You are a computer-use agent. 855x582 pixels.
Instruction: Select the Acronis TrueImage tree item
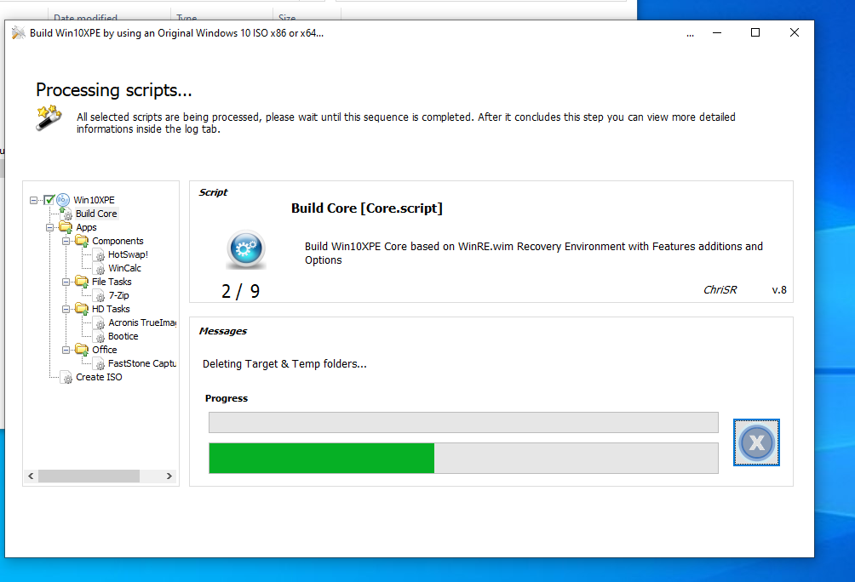(x=142, y=322)
